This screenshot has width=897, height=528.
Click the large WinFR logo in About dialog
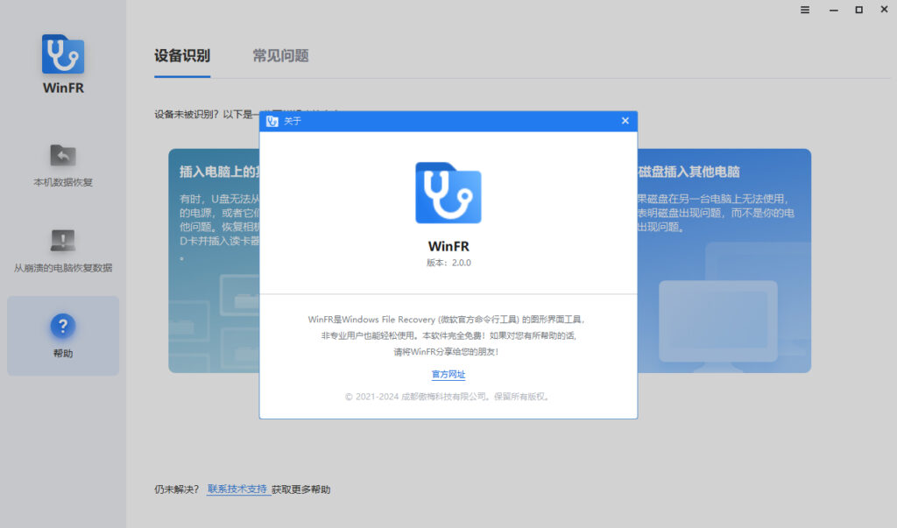448,193
